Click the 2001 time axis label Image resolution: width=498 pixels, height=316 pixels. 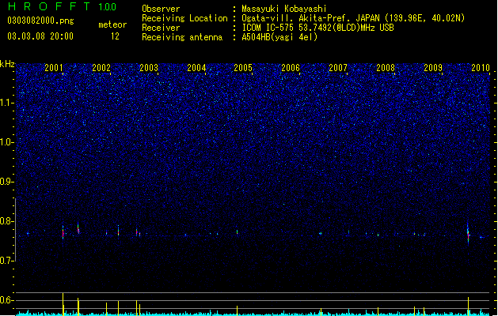53,67
